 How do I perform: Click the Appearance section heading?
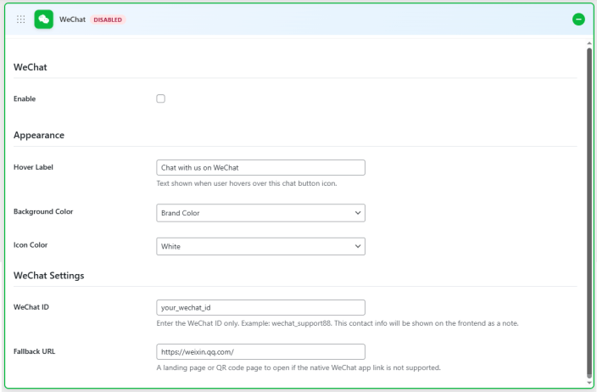pos(39,135)
